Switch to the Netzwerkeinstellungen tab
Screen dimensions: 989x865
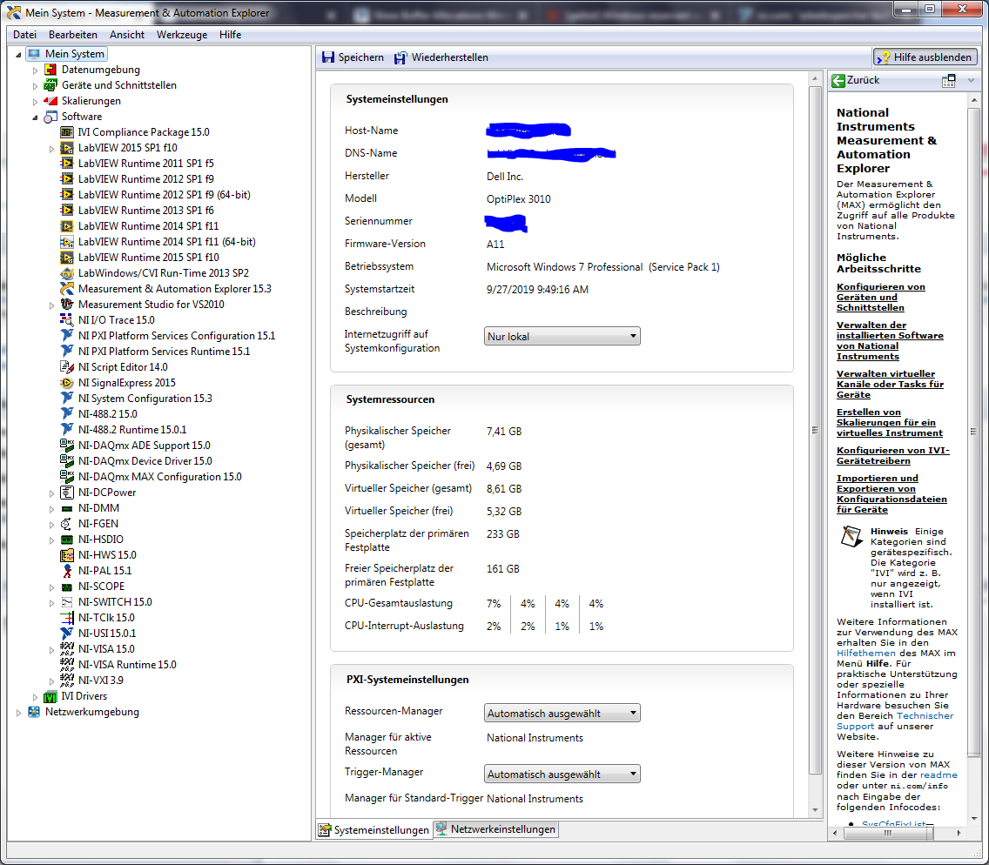coord(495,829)
